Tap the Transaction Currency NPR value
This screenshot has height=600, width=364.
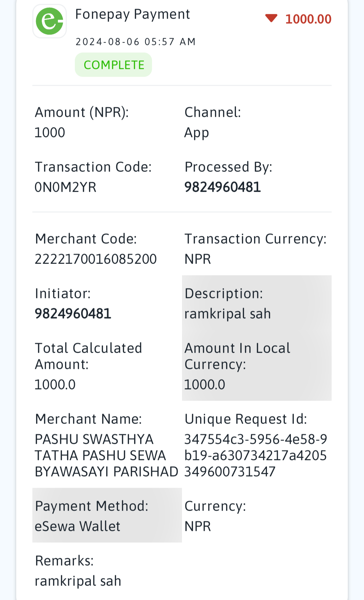(198, 259)
